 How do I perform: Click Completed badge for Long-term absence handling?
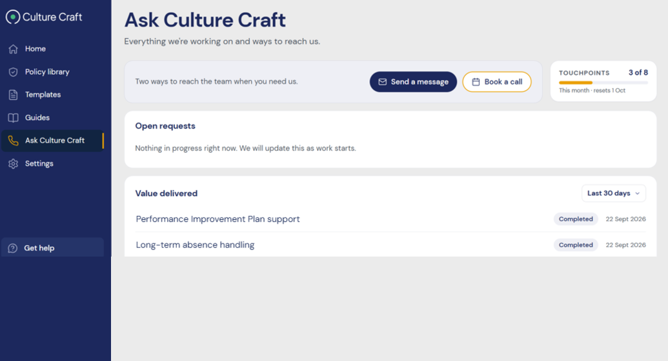coord(576,245)
